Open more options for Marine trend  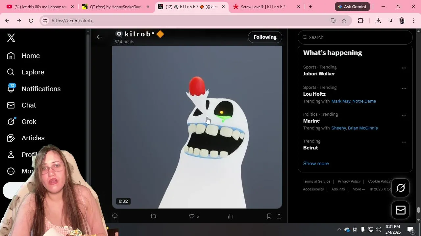pos(404,115)
